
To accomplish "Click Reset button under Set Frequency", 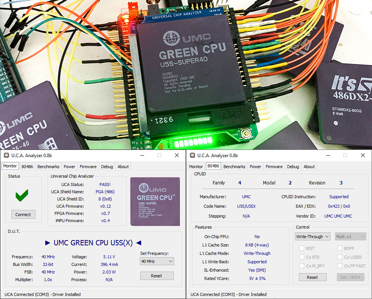I will click(157, 276).
